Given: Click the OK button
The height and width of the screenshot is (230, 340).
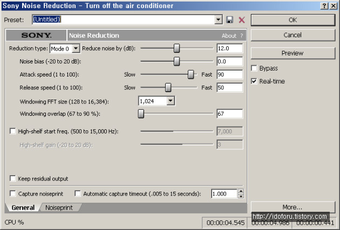Looking at the screenshot, I should [x=293, y=20].
